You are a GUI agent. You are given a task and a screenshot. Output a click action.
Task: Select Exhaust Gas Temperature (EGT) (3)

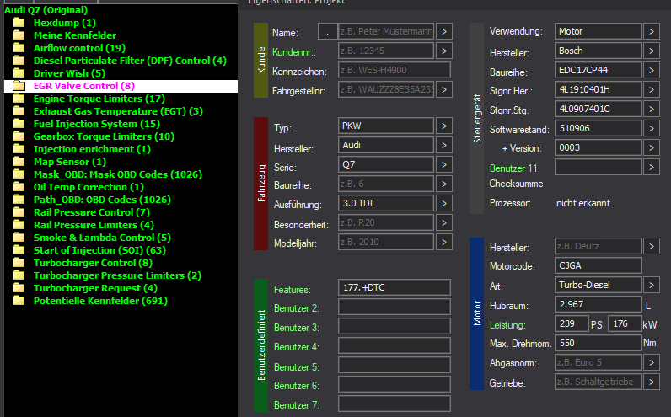pos(118,111)
